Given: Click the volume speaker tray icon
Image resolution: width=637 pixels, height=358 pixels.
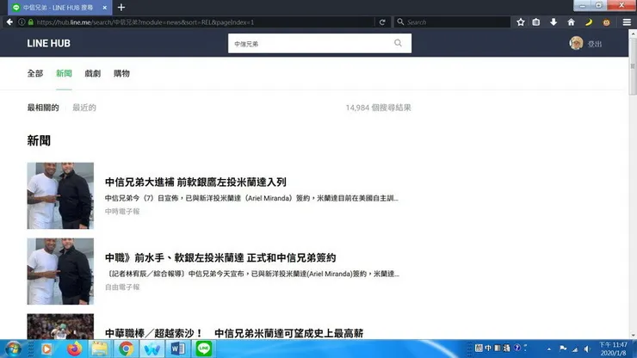Looking at the screenshot, I should point(587,349).
